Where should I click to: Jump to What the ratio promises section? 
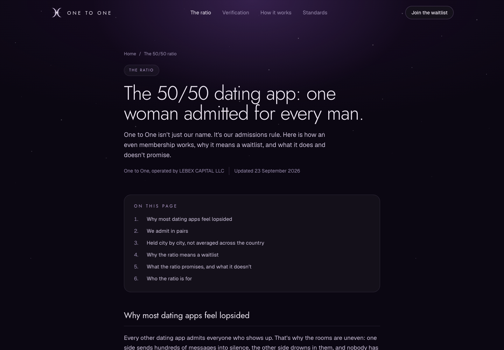[x=199, y=267]
